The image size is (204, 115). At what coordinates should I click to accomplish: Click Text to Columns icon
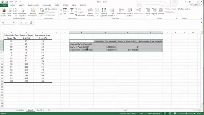91,12
